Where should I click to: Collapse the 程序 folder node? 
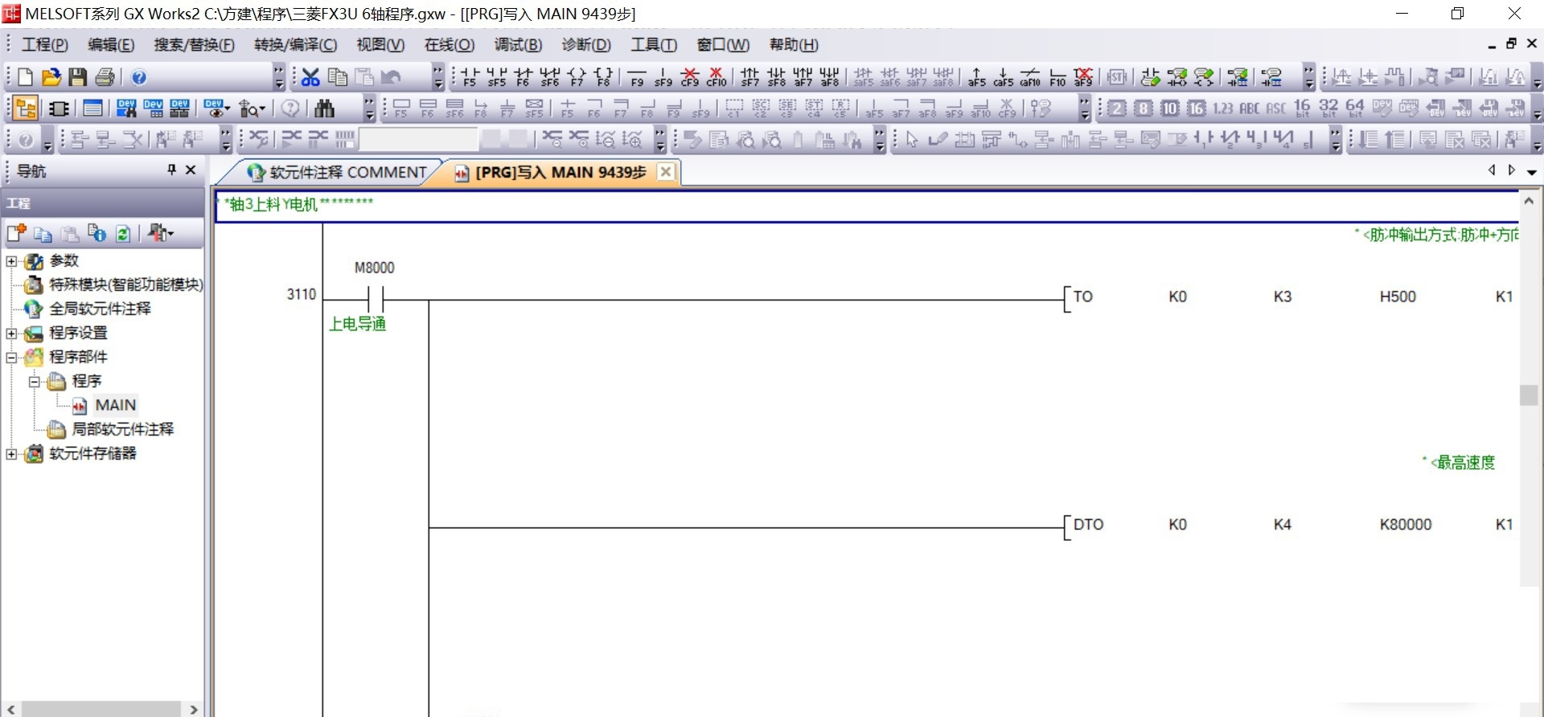tap(35, 382)
